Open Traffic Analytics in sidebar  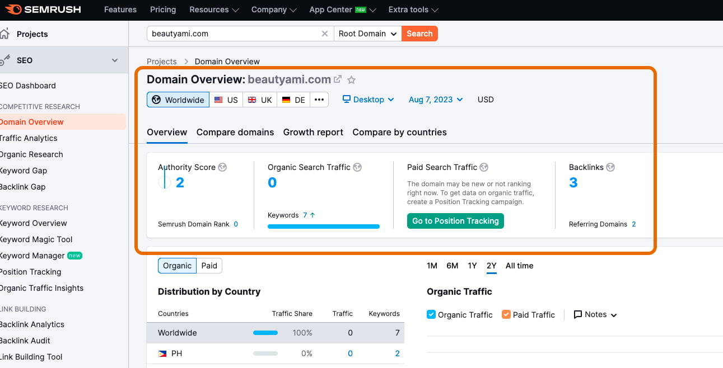click(28, 138)
